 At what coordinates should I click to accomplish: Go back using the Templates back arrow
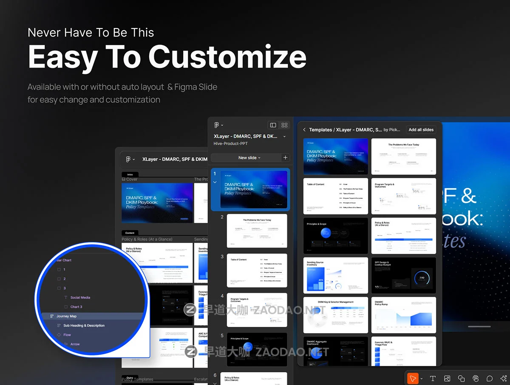304,130
